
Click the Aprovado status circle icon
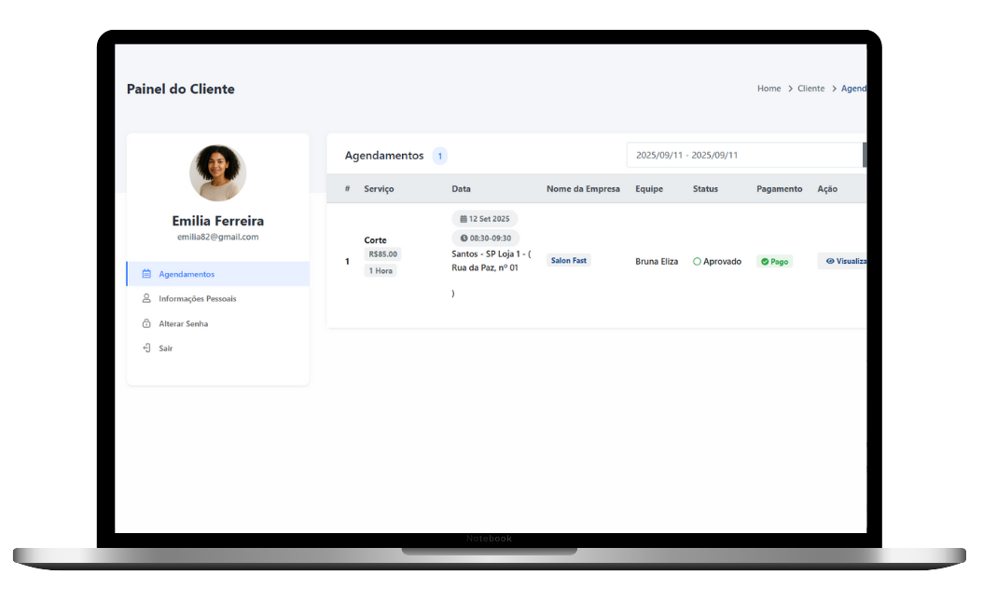(x=697, y=262)
